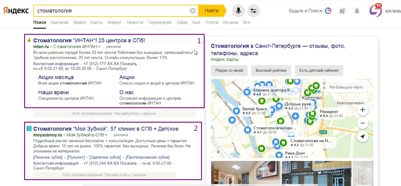The width and height of the screenshot is (401, 186).
Task: Open the user profile avatar
Action: 376,11
